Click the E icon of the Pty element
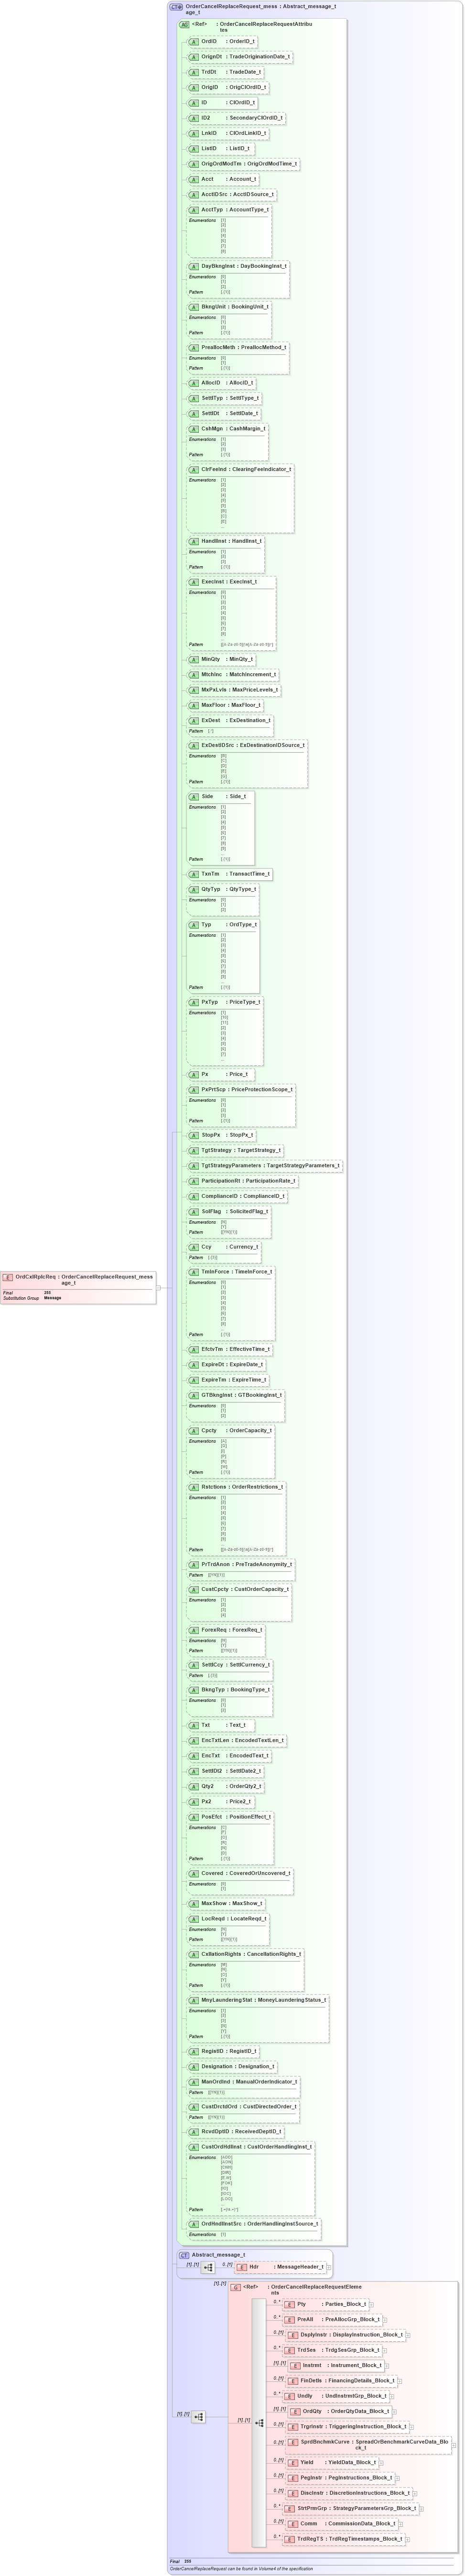The image size is (465, 2576). tap(290, 2304)
